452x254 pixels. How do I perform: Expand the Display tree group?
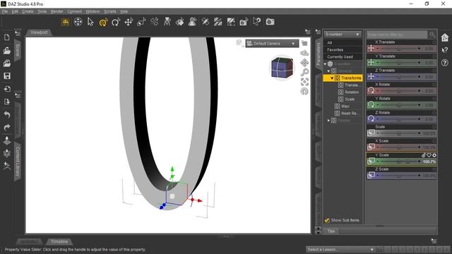pos(328,121)
